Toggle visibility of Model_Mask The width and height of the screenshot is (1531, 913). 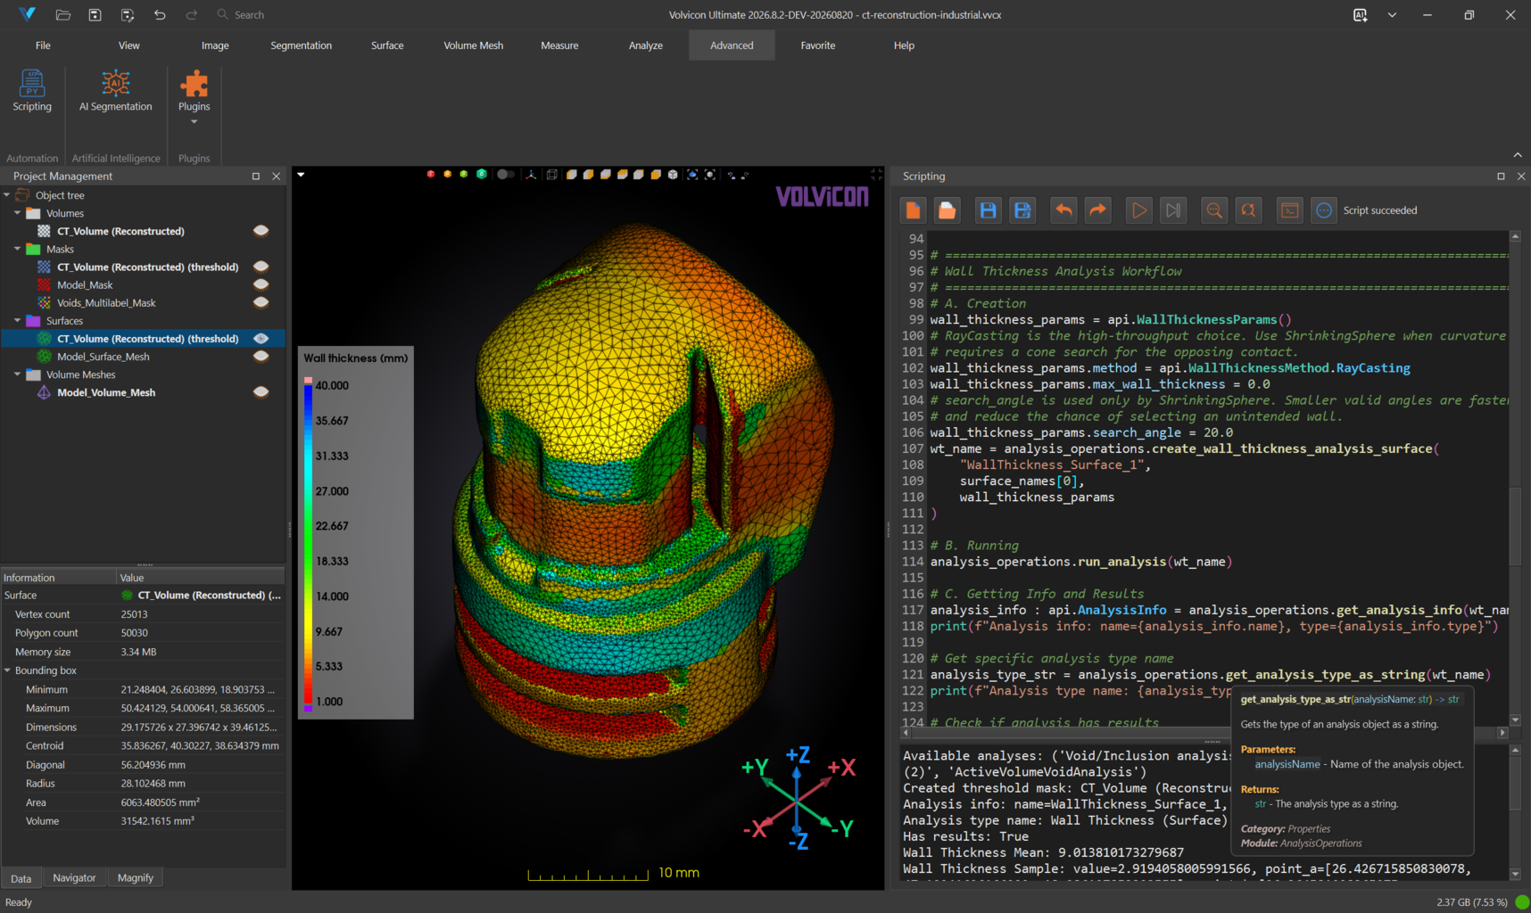[x=261, y=284]
